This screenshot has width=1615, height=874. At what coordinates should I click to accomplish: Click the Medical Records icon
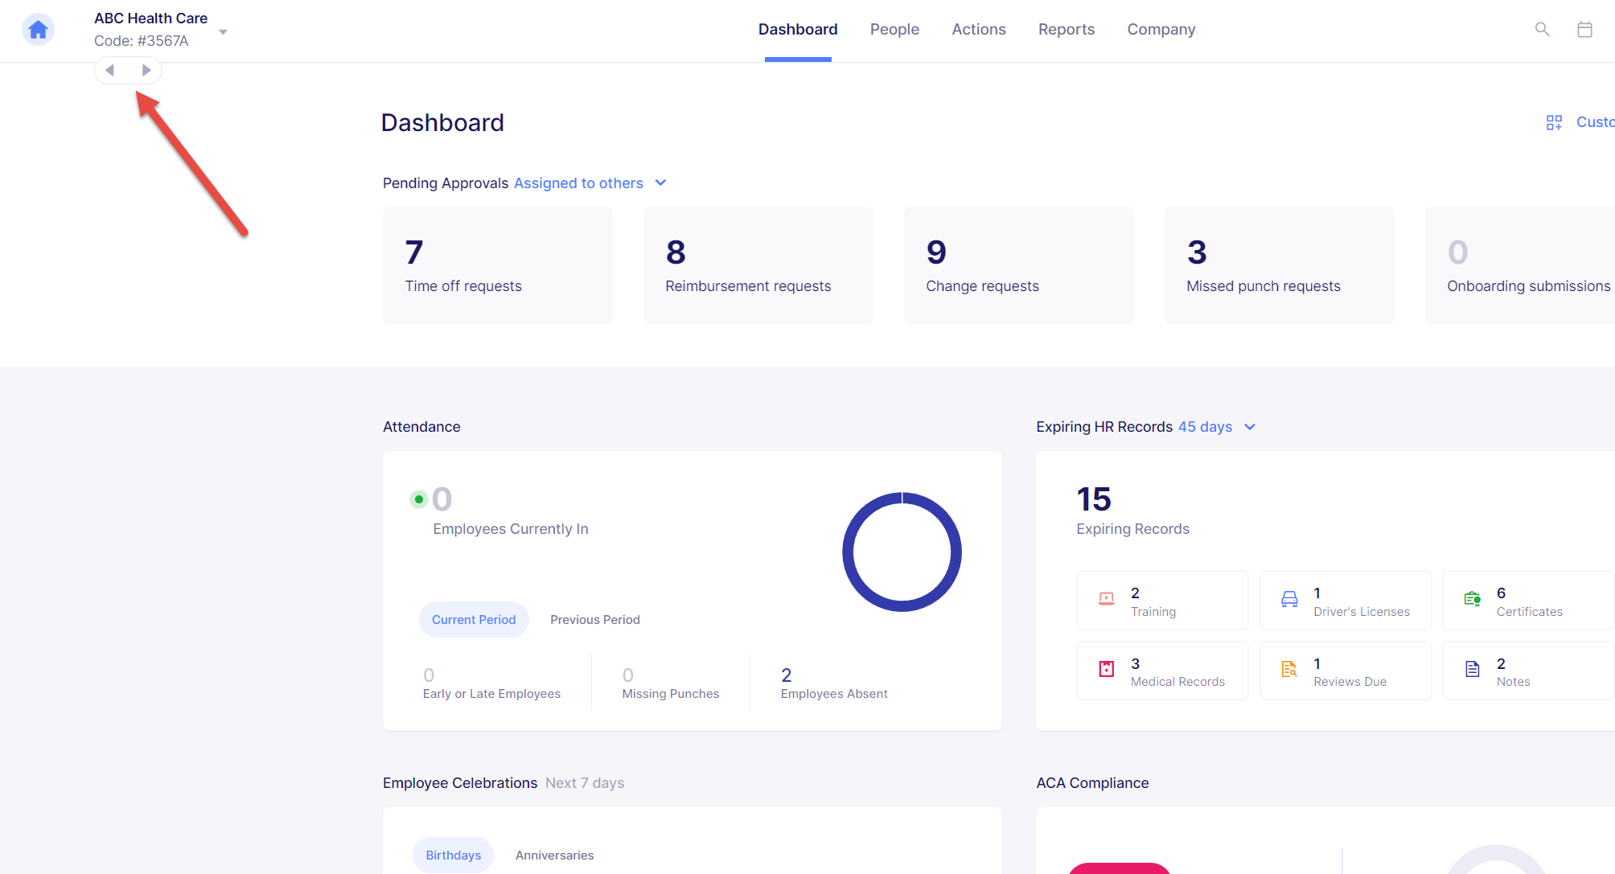[x=1107, y=669]
